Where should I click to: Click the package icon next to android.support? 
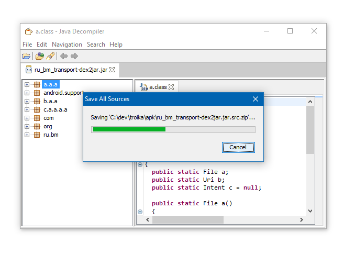click(37, 93)
